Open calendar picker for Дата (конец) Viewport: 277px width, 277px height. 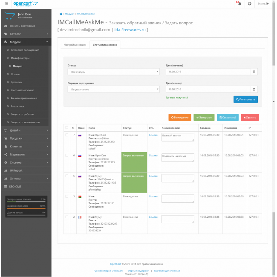[254, 89]
